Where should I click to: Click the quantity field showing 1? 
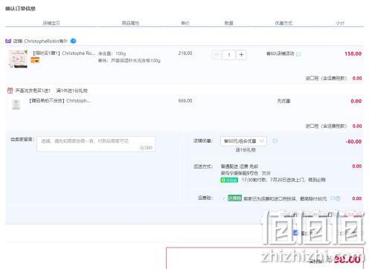[x=229, y=55]
